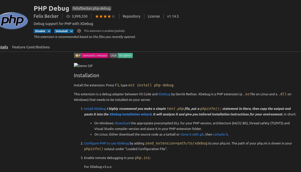
Task: Follow the compile it link
Action: 220,134
